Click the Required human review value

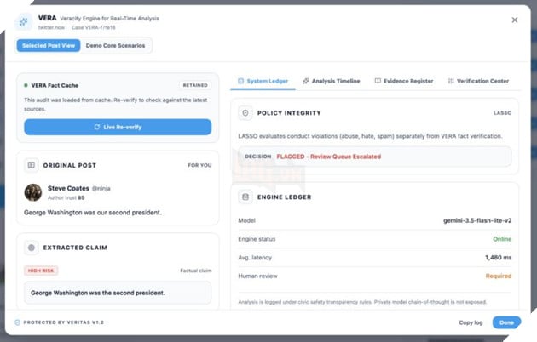coord(499,276)
